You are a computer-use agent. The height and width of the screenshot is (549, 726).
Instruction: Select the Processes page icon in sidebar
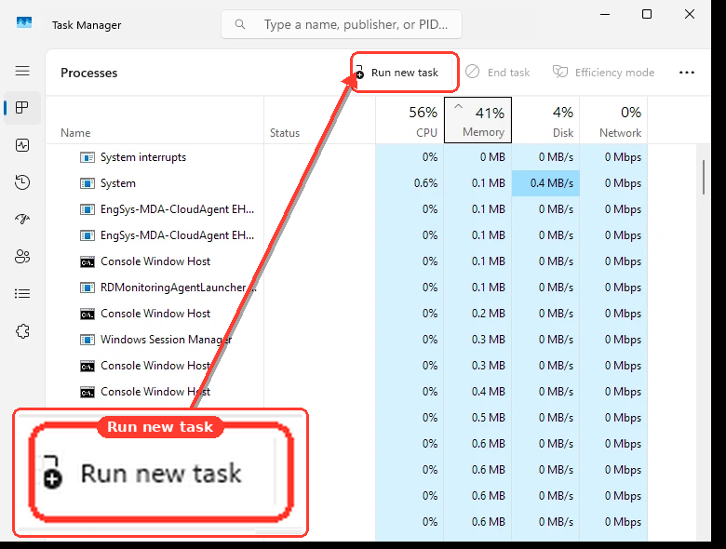coord(22,108)
